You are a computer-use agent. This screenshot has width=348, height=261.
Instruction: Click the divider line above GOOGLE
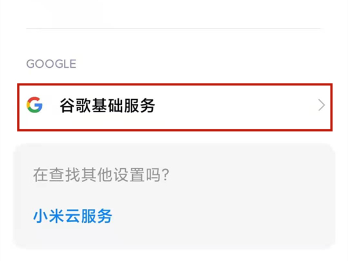tap(174, 28)
